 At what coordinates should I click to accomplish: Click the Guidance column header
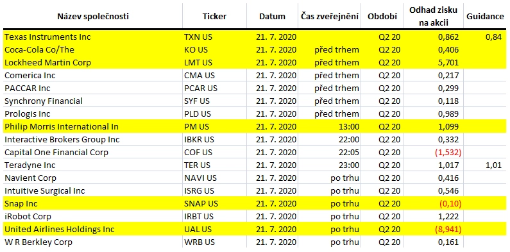pyautogui.click(x=485, y=17)
